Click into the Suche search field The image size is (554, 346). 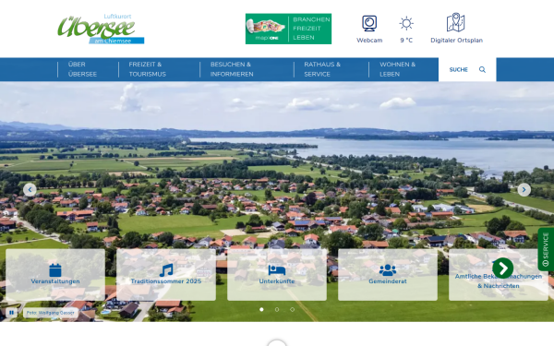[467, 69]
